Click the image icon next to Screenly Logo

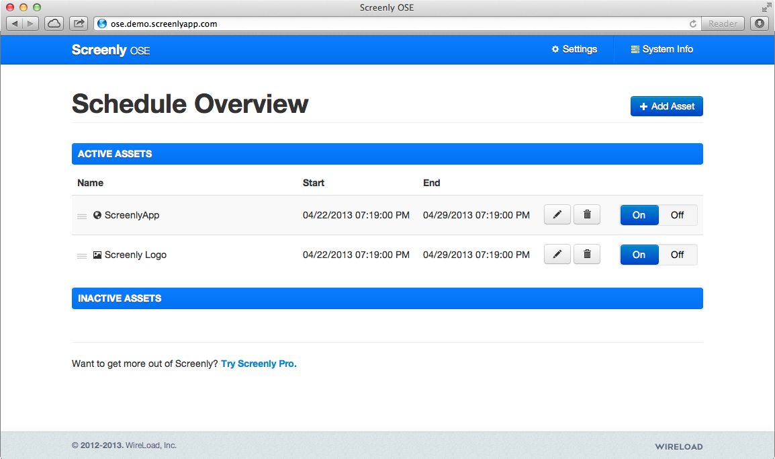(x=97, y=255)
